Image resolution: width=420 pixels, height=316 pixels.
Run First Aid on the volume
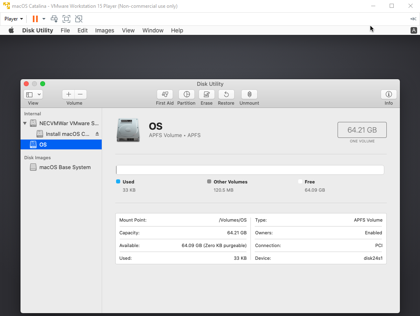point(165,94)
